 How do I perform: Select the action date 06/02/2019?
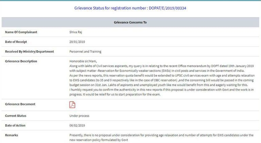[x=77, y=125]
